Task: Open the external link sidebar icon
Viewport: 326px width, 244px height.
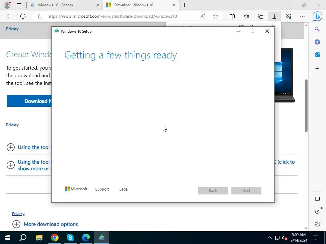Action: pyautogui.click(x=317, y=212)
